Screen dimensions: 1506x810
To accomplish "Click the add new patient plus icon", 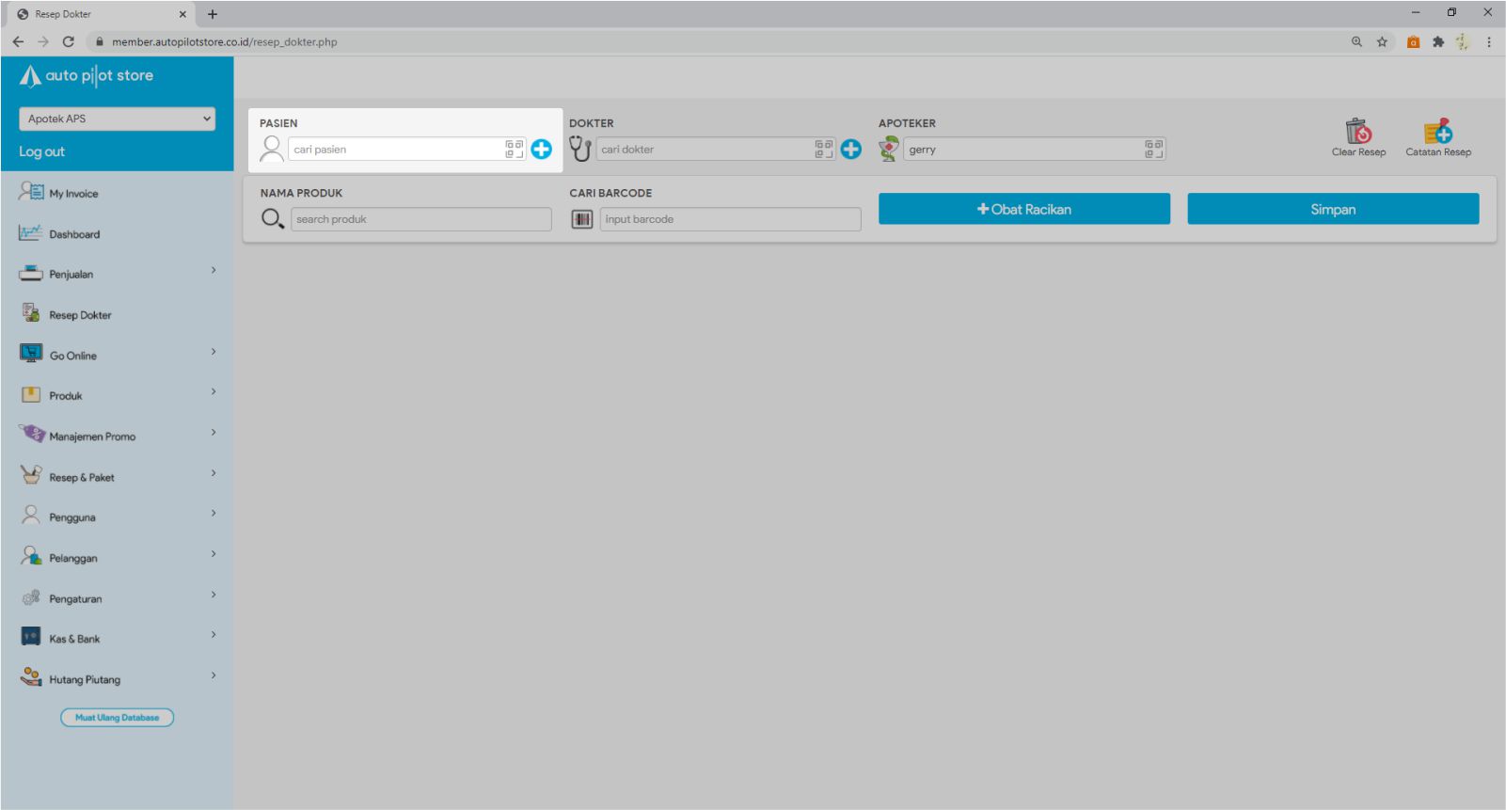I will [541, 150].
